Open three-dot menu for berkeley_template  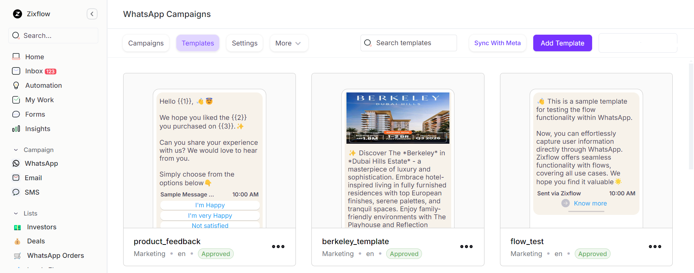(466, 247)
